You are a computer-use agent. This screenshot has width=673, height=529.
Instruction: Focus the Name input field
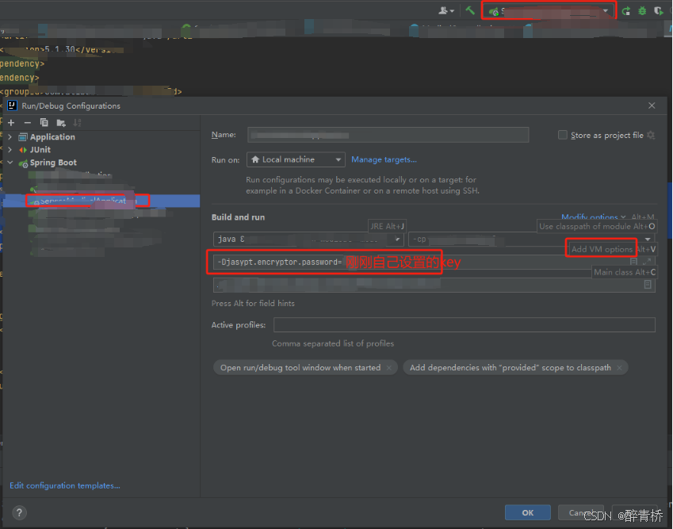pyautogui.click(x=388, y=136)
